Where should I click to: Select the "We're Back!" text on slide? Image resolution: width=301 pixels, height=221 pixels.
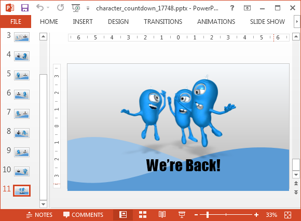(183, 165)
